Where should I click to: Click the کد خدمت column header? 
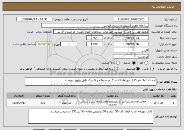(x=158, y=96)
